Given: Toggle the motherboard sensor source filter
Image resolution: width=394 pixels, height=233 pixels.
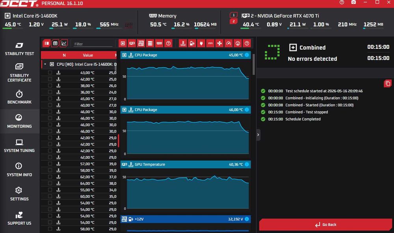Looking at the screenshot, I should tap(141, 43).
